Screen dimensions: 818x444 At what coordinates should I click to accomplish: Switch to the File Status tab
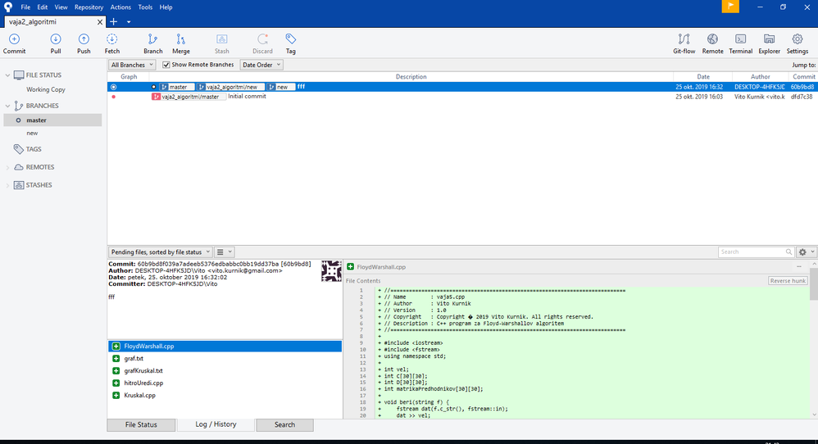coord(141,424)
